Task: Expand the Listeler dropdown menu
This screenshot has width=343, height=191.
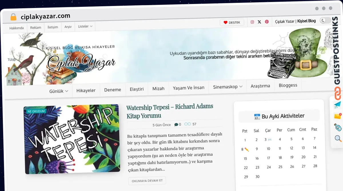Action: click(85, 26)
